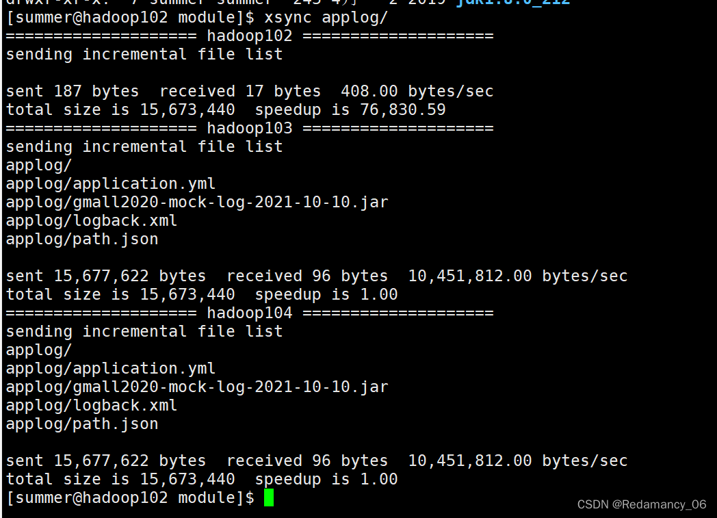Click the green terminal cursor block

[269, 497]
